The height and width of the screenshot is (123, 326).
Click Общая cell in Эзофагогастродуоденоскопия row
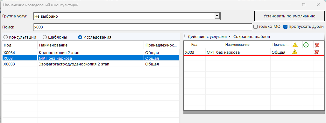[152, 64]
